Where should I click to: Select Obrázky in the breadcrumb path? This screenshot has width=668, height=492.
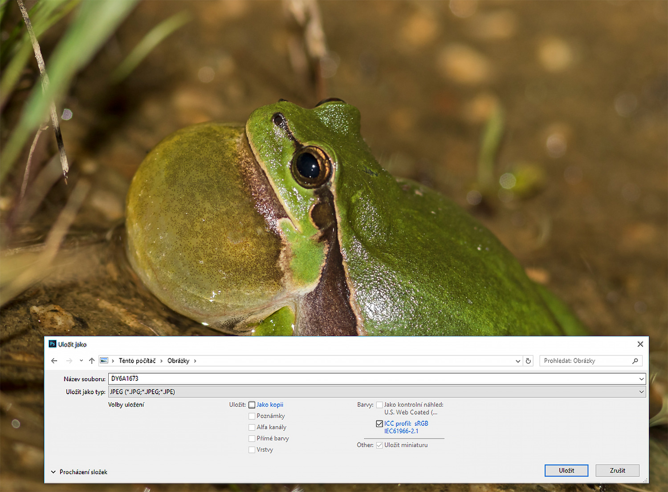pos(178,361)
